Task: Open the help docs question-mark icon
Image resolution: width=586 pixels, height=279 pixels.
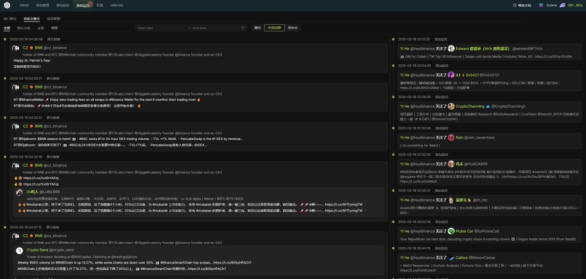Action: (x=515, y=5)
